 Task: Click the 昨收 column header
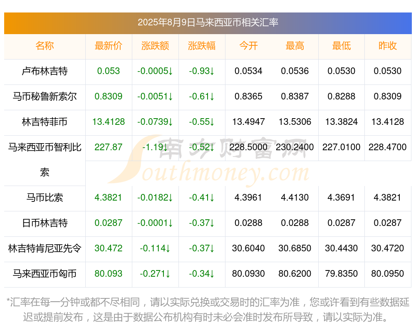388,46
